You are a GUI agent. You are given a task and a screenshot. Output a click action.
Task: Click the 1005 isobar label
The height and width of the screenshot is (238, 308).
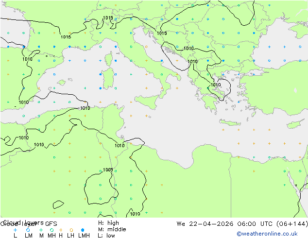[x=108, y=170]
